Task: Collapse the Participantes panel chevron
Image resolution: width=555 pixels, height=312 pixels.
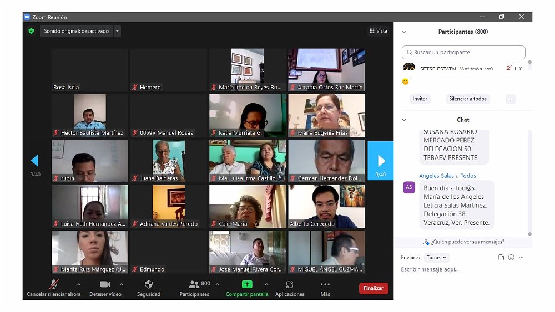Action: tap(404, 32)
